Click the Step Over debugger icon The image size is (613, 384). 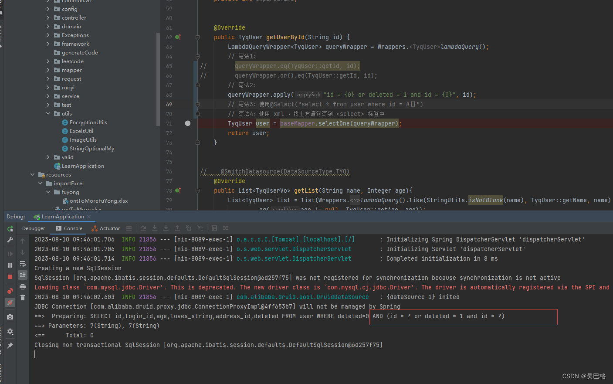[x=143, y=228]
